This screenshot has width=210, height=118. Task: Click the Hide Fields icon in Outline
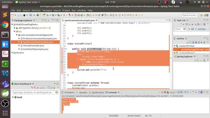[196, 42]
